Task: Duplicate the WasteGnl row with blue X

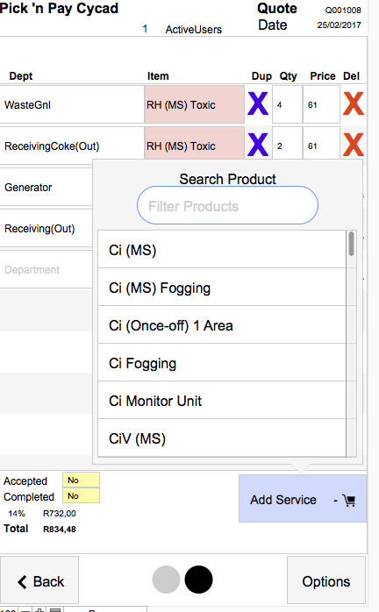Action: pos(258,103)
